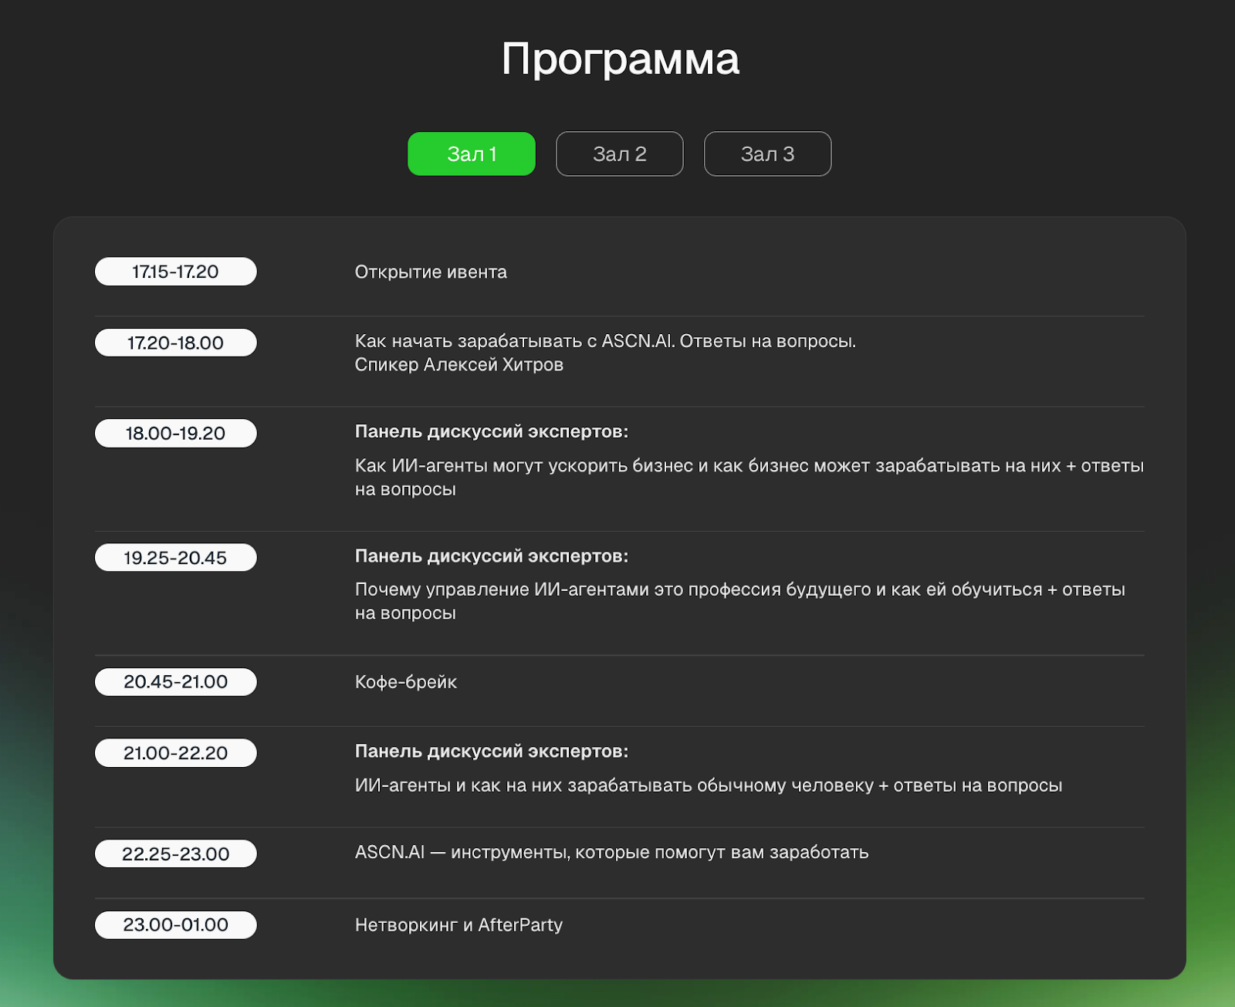The image size is (1235, 1007).
Task: Select the 21.00-22.20 time badge
Action: point(175,752)
